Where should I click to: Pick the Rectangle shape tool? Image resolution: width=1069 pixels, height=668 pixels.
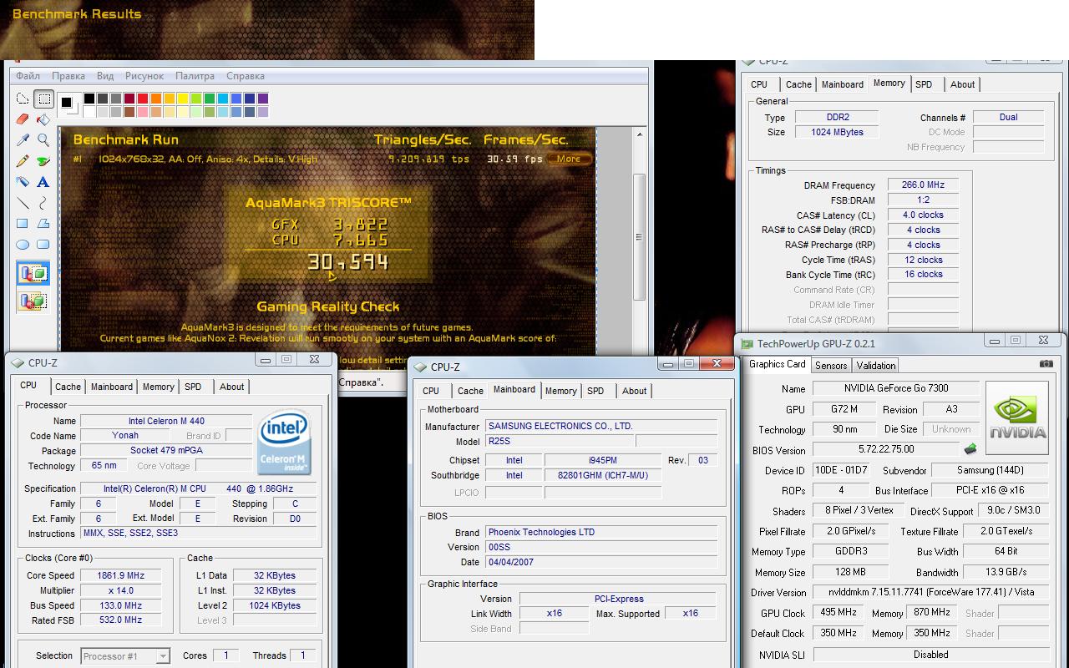pos(23,224)
